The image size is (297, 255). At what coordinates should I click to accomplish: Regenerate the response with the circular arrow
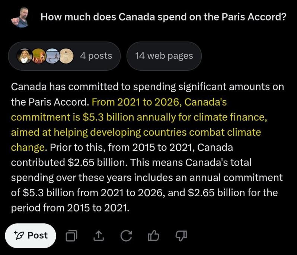(126, 235)
